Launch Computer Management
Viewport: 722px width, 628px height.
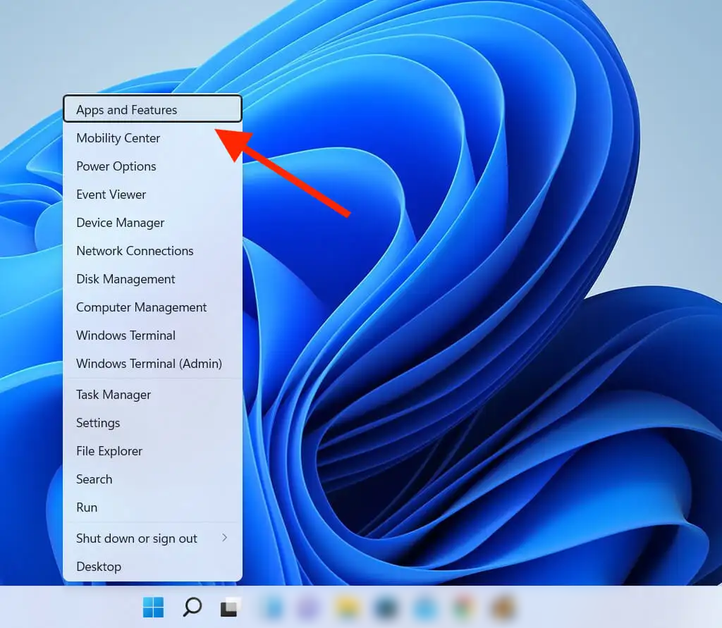142,307
